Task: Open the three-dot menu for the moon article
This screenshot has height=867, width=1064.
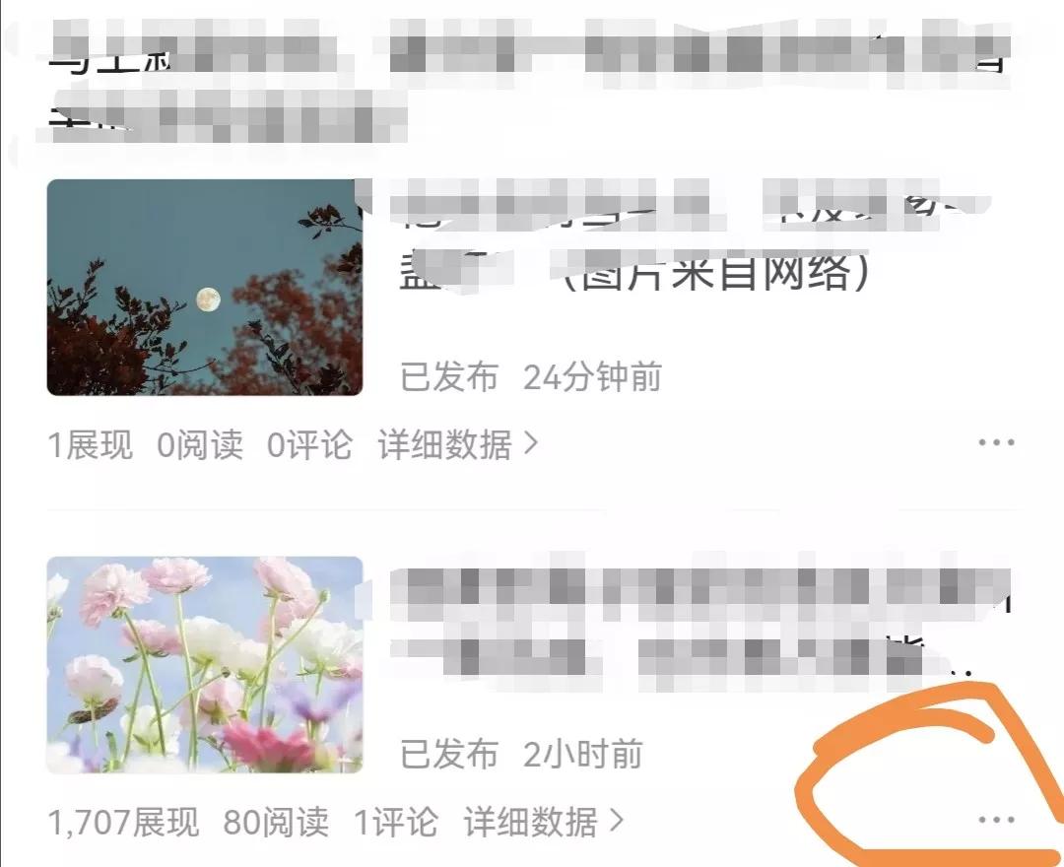Action: click(996, 442)
